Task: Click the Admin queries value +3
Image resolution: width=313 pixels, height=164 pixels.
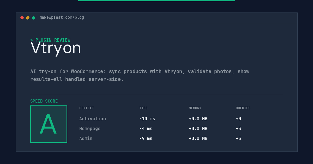Action: [238, 138]
